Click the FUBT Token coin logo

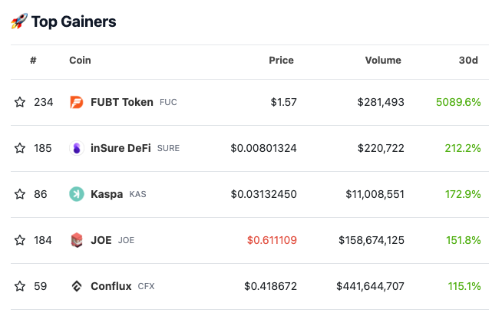(76, 102)
